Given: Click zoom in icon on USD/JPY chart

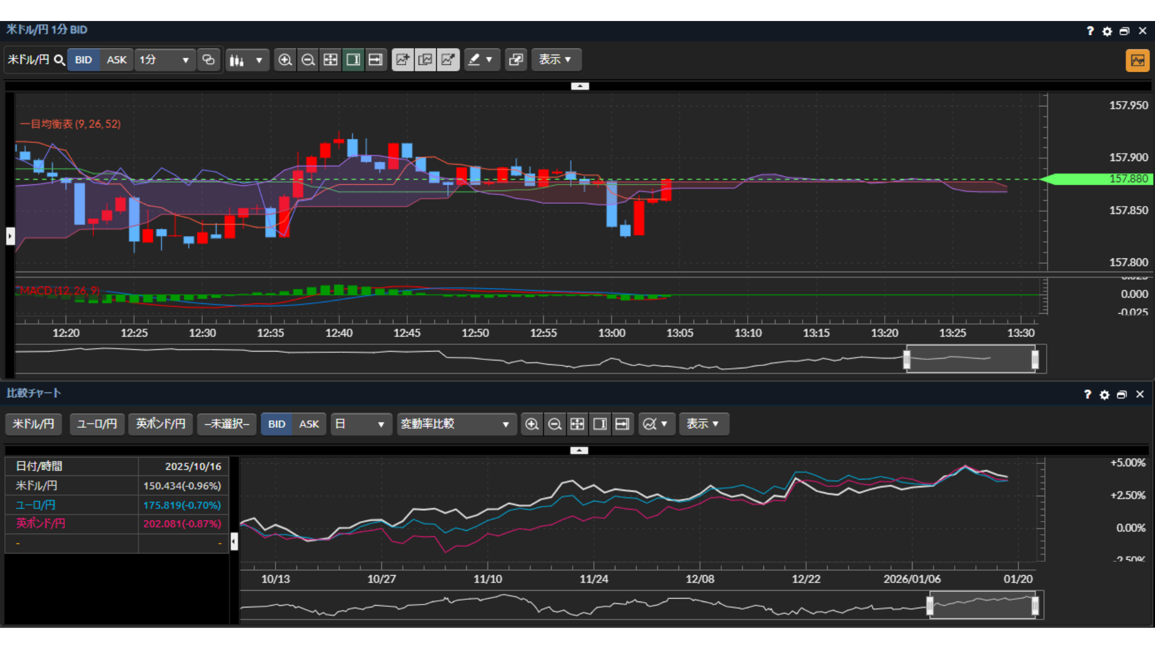Looking at the screenshot, I should click(x=285, y=59).
